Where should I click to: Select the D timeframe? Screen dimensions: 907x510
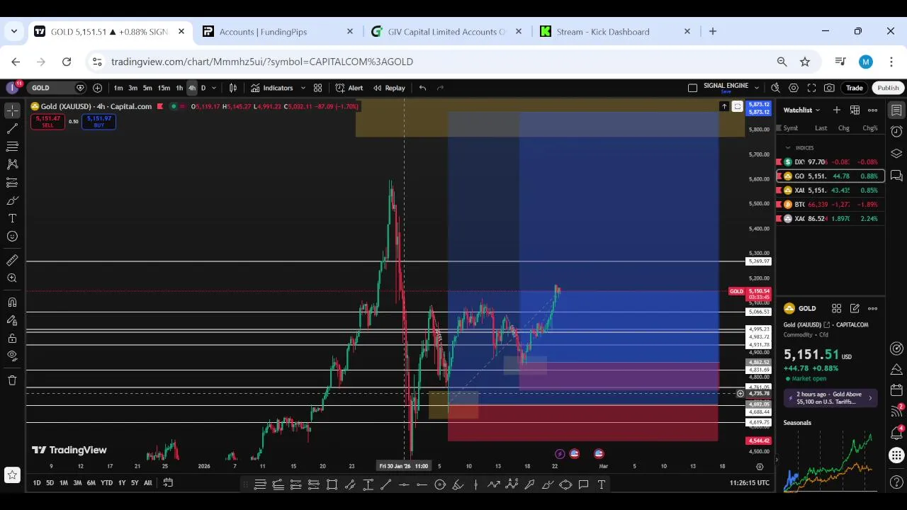pyautogui.click(x=203, y=88)
